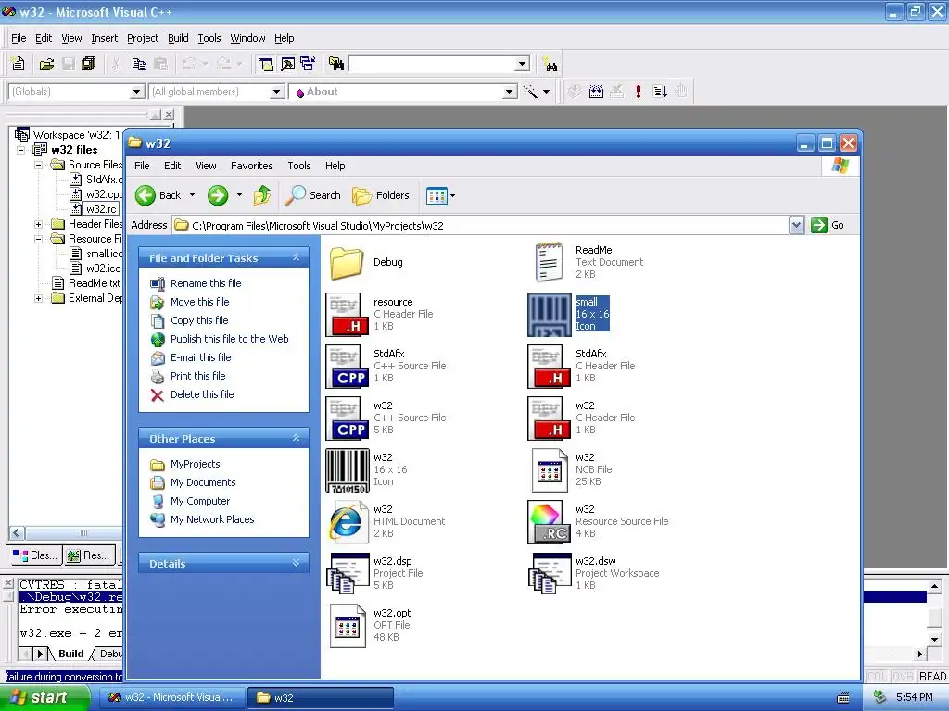Click the Back button in w32 Explorer
The image size is (949, 711).
click(x=158, y=195)
